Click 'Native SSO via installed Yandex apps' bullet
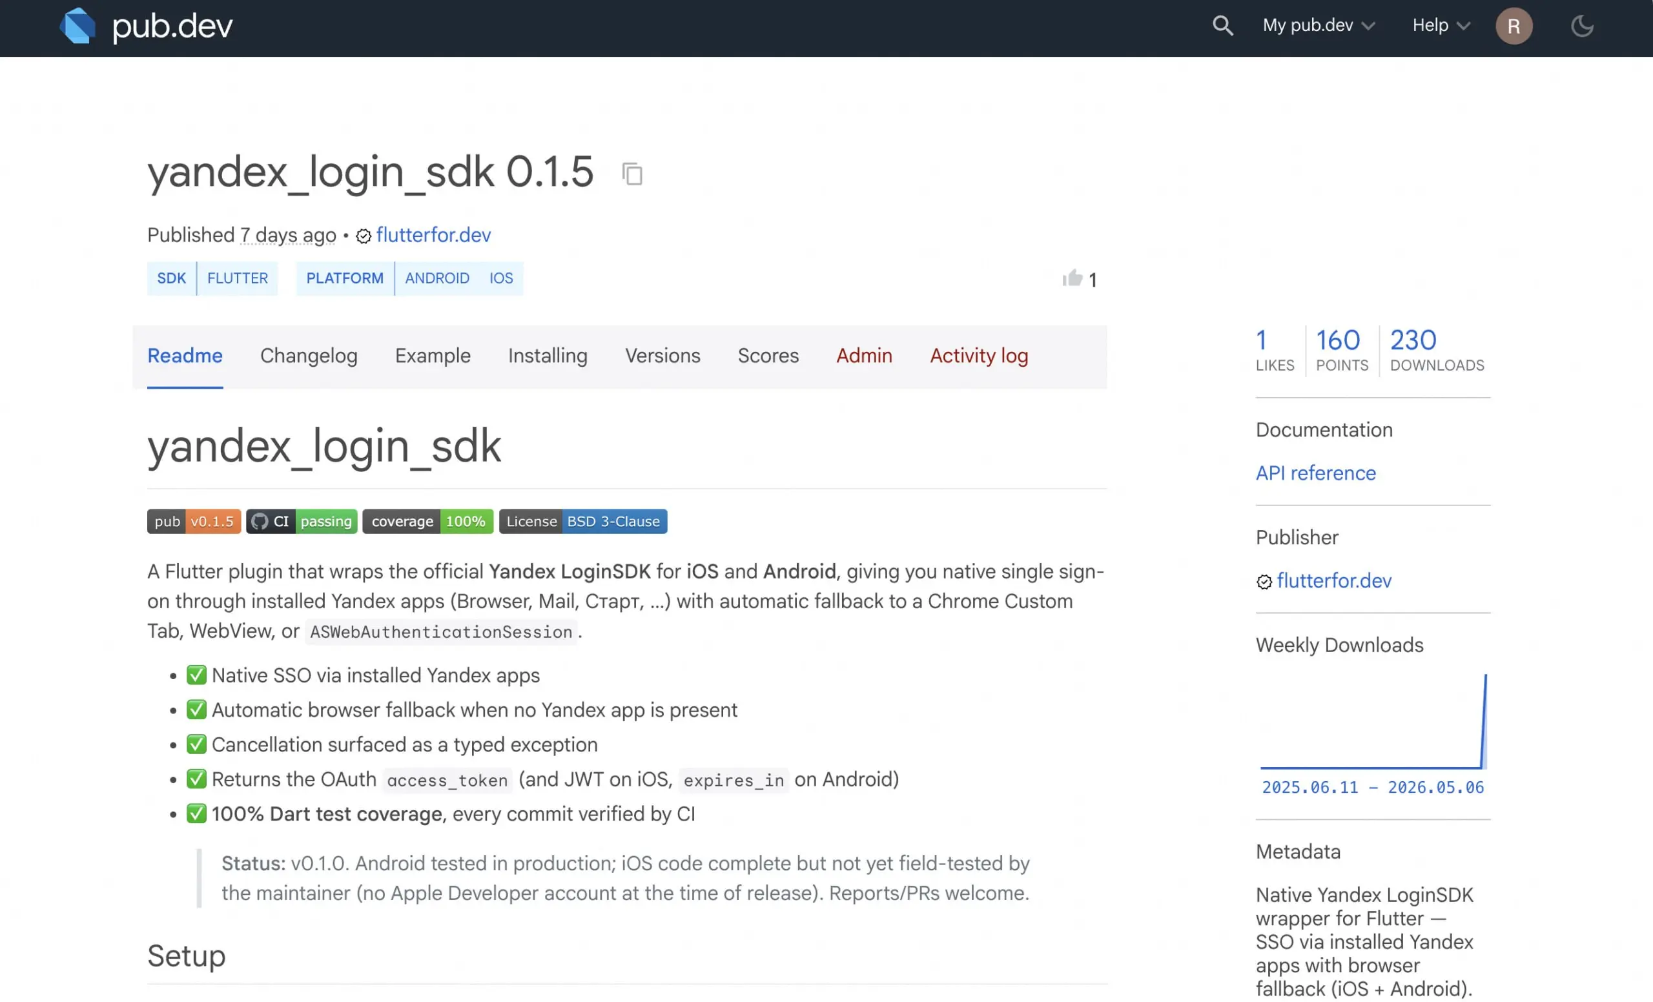The width and height of the screenshot is (1653, 1002). (376, 675)
